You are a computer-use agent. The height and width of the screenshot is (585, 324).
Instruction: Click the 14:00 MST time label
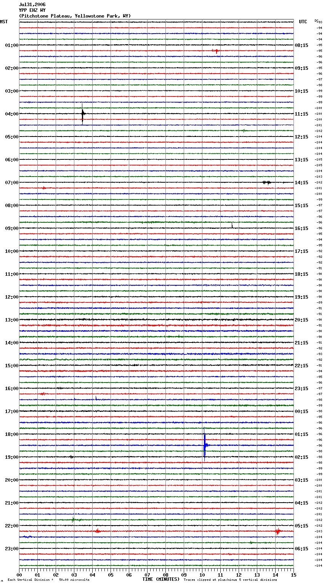12,343
